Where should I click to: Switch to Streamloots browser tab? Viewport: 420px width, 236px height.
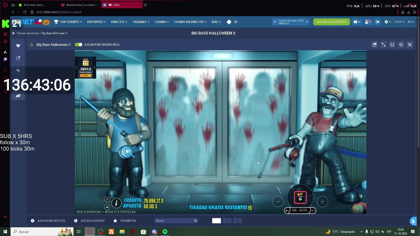coord(80,5)
